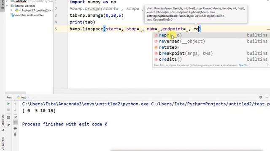Screen dimensions: 270x151
Task: Clear console output with the trash icon
Action: click(x=15, y=134)
